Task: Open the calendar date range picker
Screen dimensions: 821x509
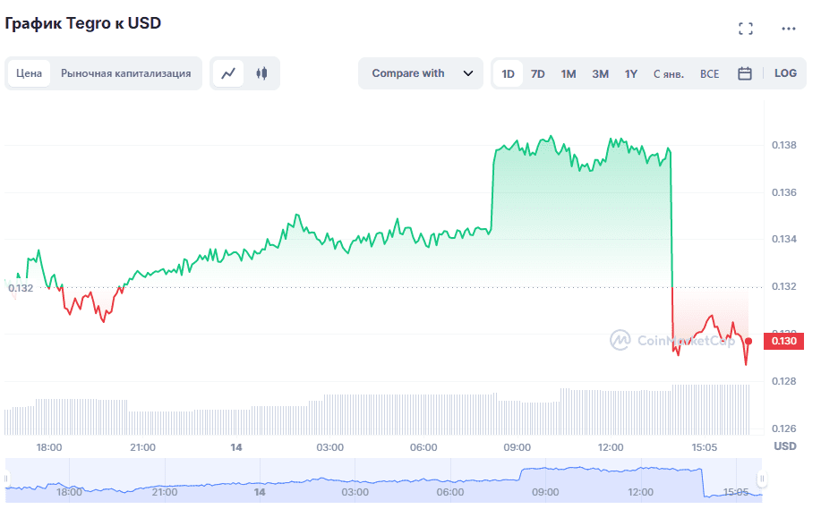Action: click(x=745, y=73)
